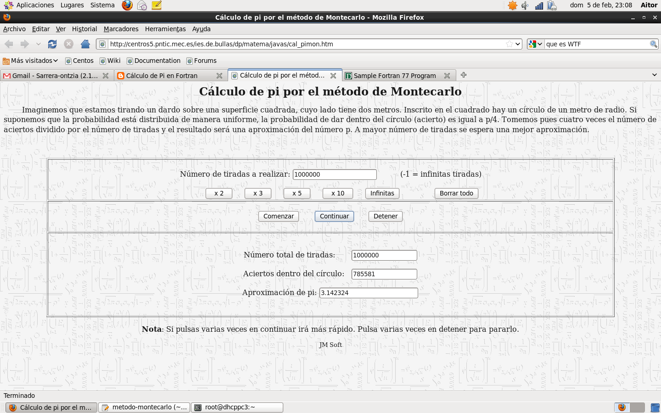Click the search magnifier icon
661x413 pixels.
coord(654,44)
